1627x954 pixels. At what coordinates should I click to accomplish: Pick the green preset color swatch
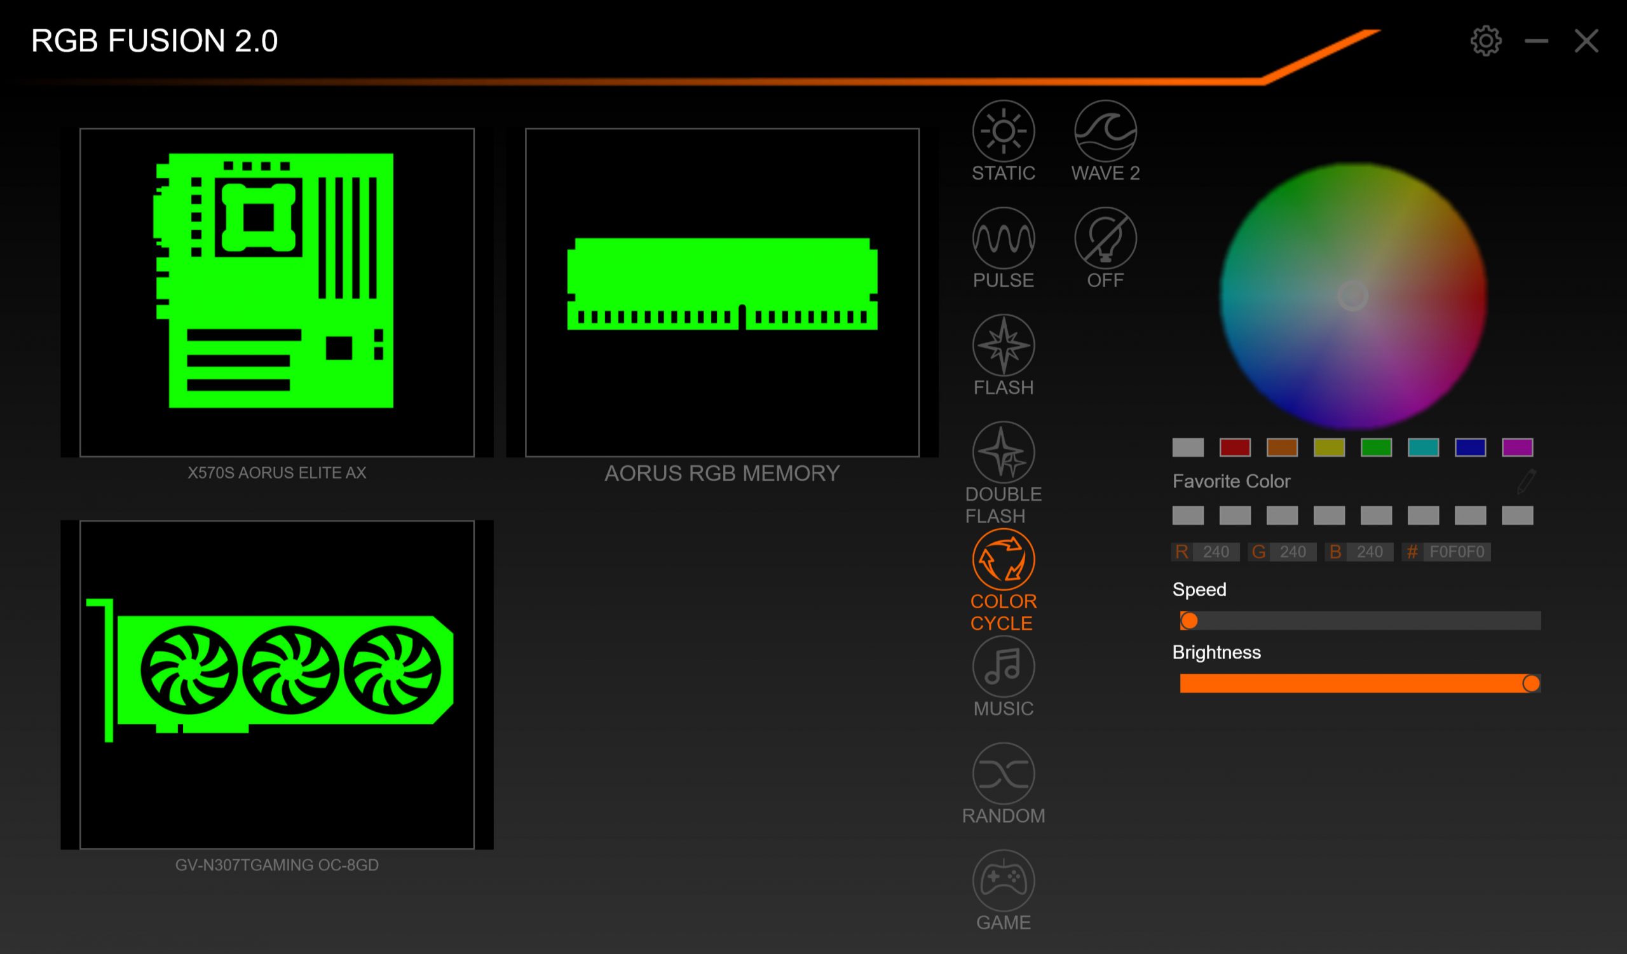[1377, 447]
